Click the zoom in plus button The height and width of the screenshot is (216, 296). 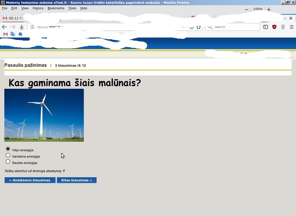pyautogui.click(x=269, y=9)
